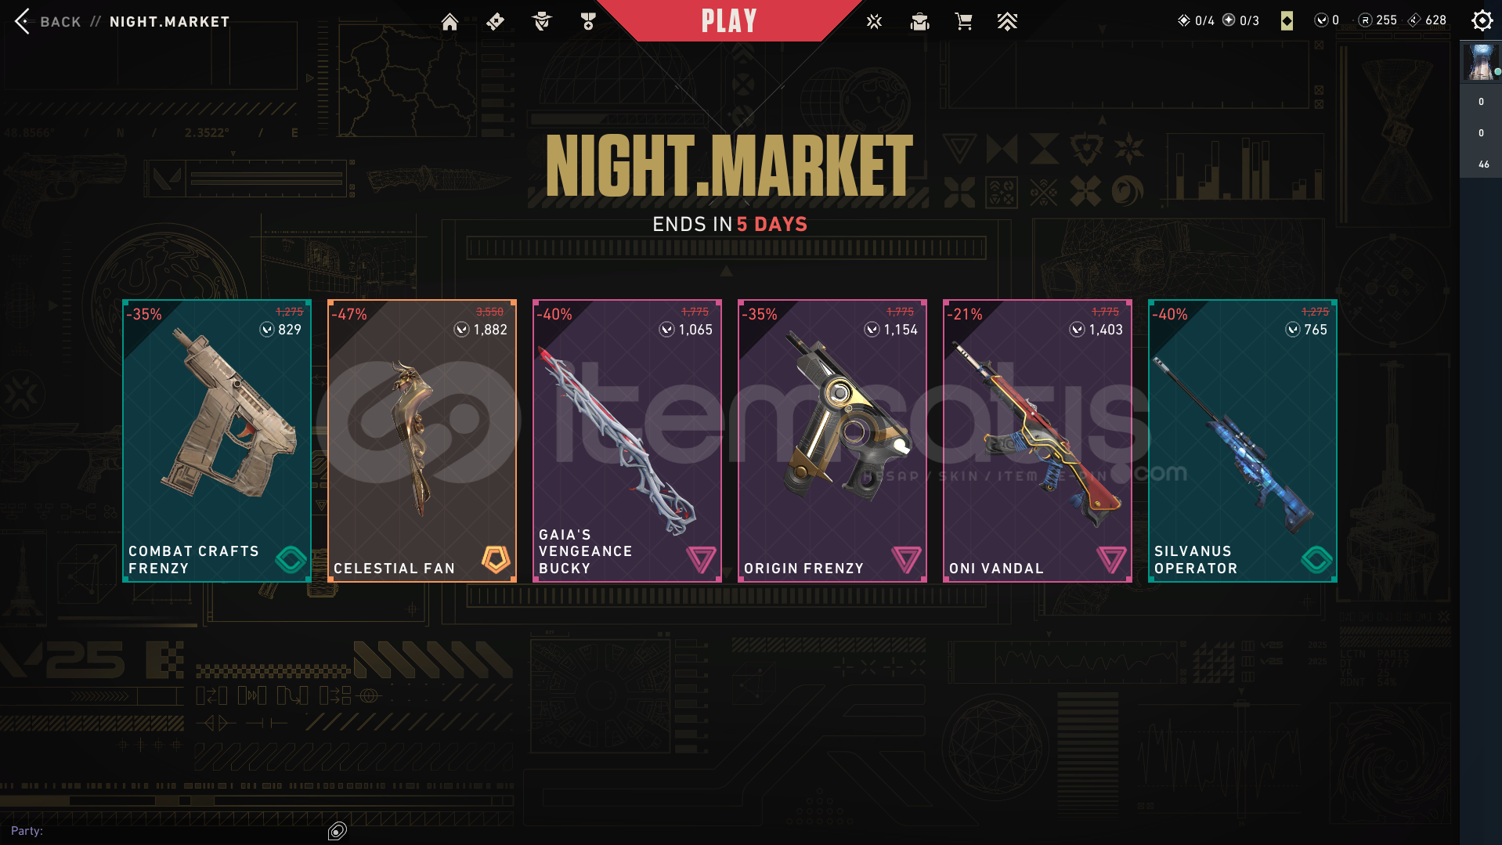Select the Gaia's Vengeance Bucky offer
This screenshot has height=845, width=1502.
(627, 441)
